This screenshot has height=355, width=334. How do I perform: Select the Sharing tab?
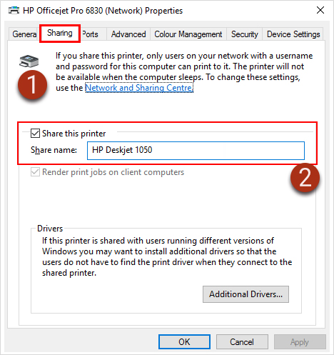click(x=60, y=33)
